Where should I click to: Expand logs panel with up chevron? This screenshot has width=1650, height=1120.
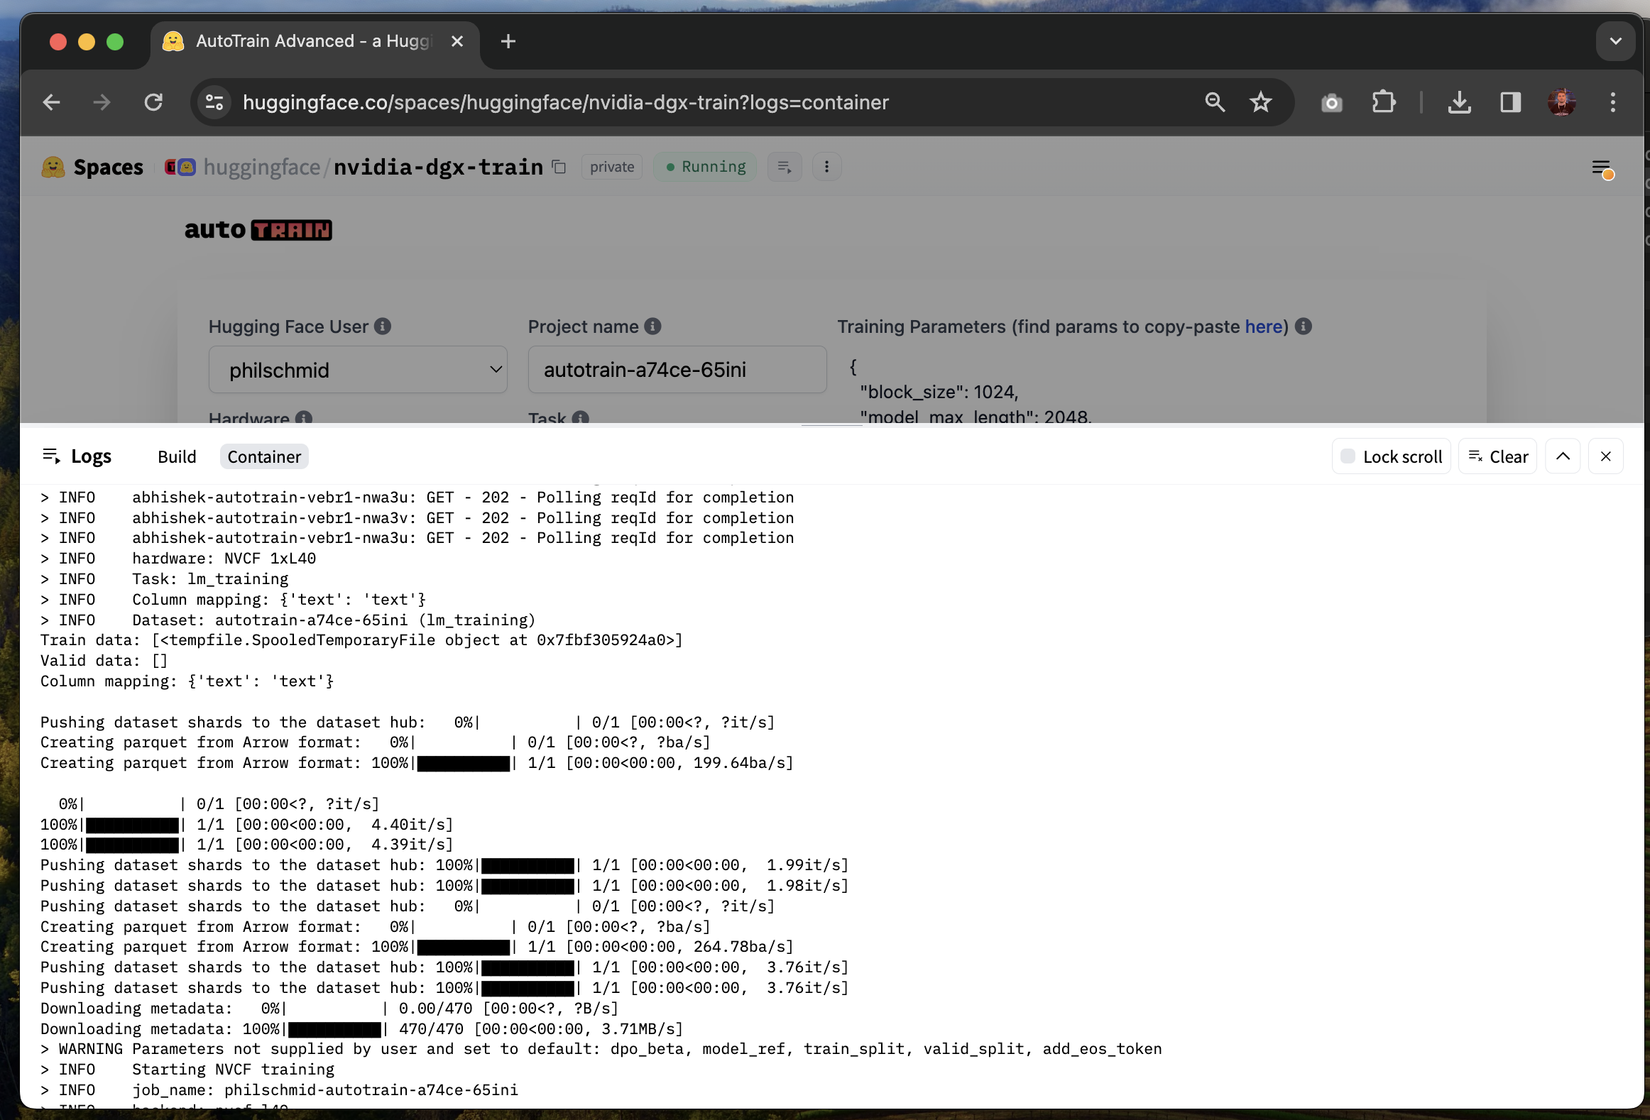pos(1563,456)
